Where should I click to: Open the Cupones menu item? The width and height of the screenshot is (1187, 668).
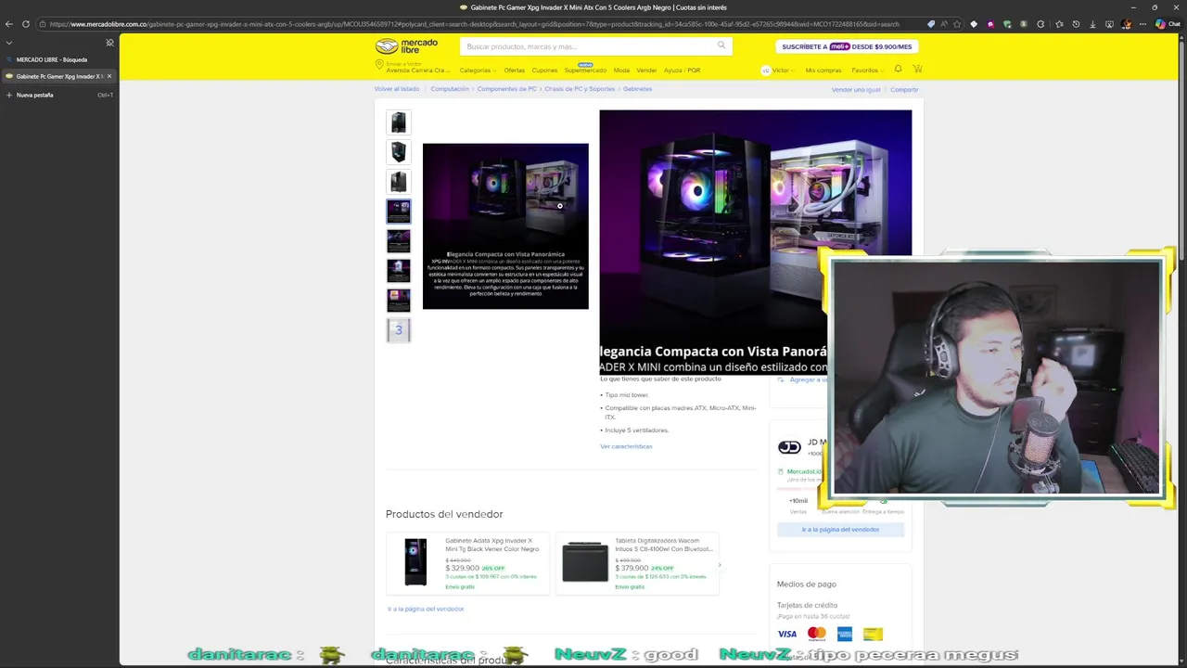pyautogui.click(x=544, y=71)
